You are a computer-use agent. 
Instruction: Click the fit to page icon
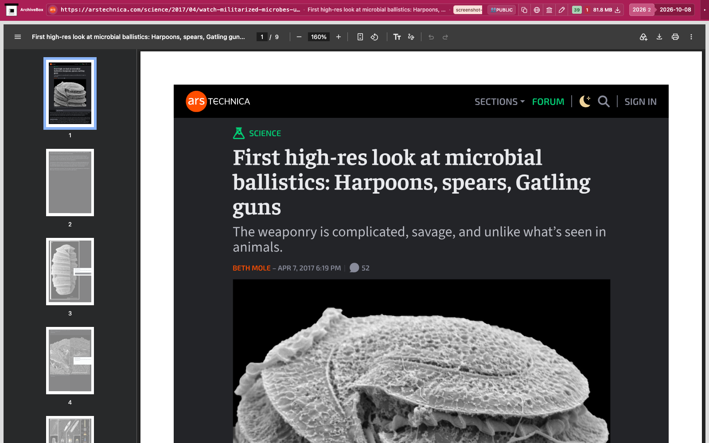pos(360,37)
